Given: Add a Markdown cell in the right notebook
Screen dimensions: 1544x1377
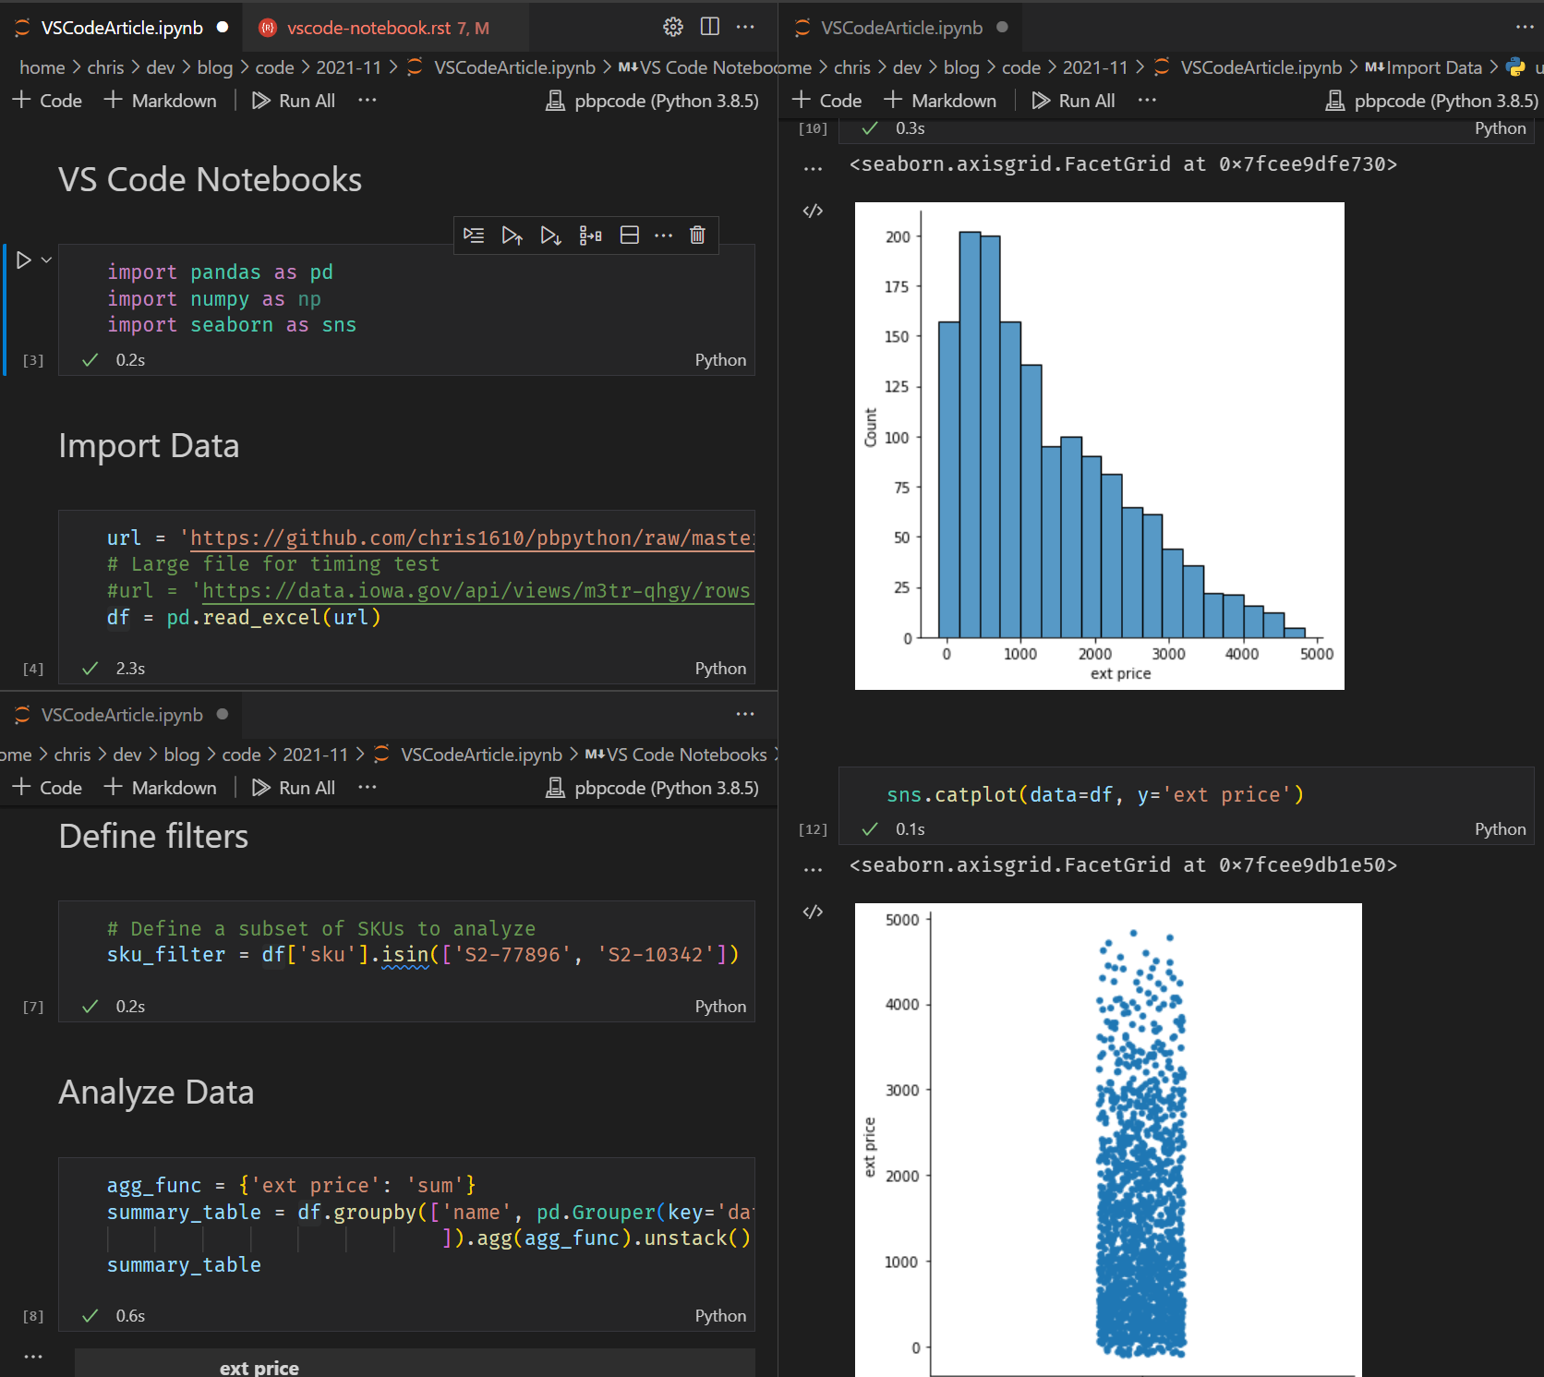Looking at the screenshot, I should tap(941, 100).
